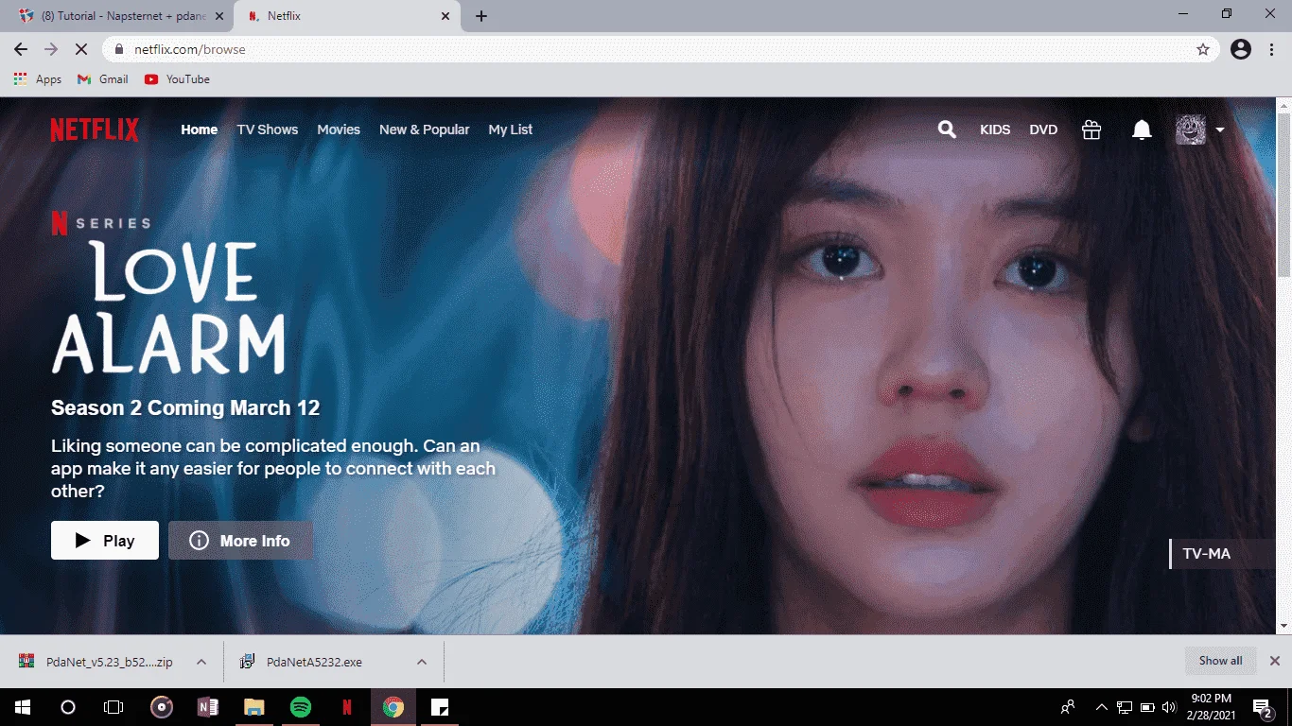Open Movies section
1292x726 pixels.
(339, 130)
